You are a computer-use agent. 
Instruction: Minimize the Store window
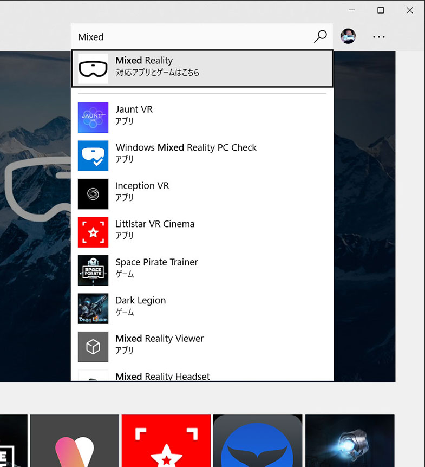352,10
